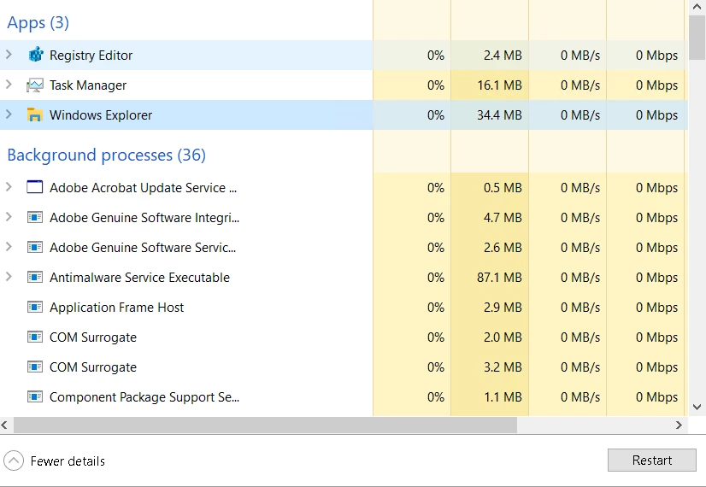
Task: Click Application Frame Host's 0 Mbps value
Action: (x=656, y=308)
